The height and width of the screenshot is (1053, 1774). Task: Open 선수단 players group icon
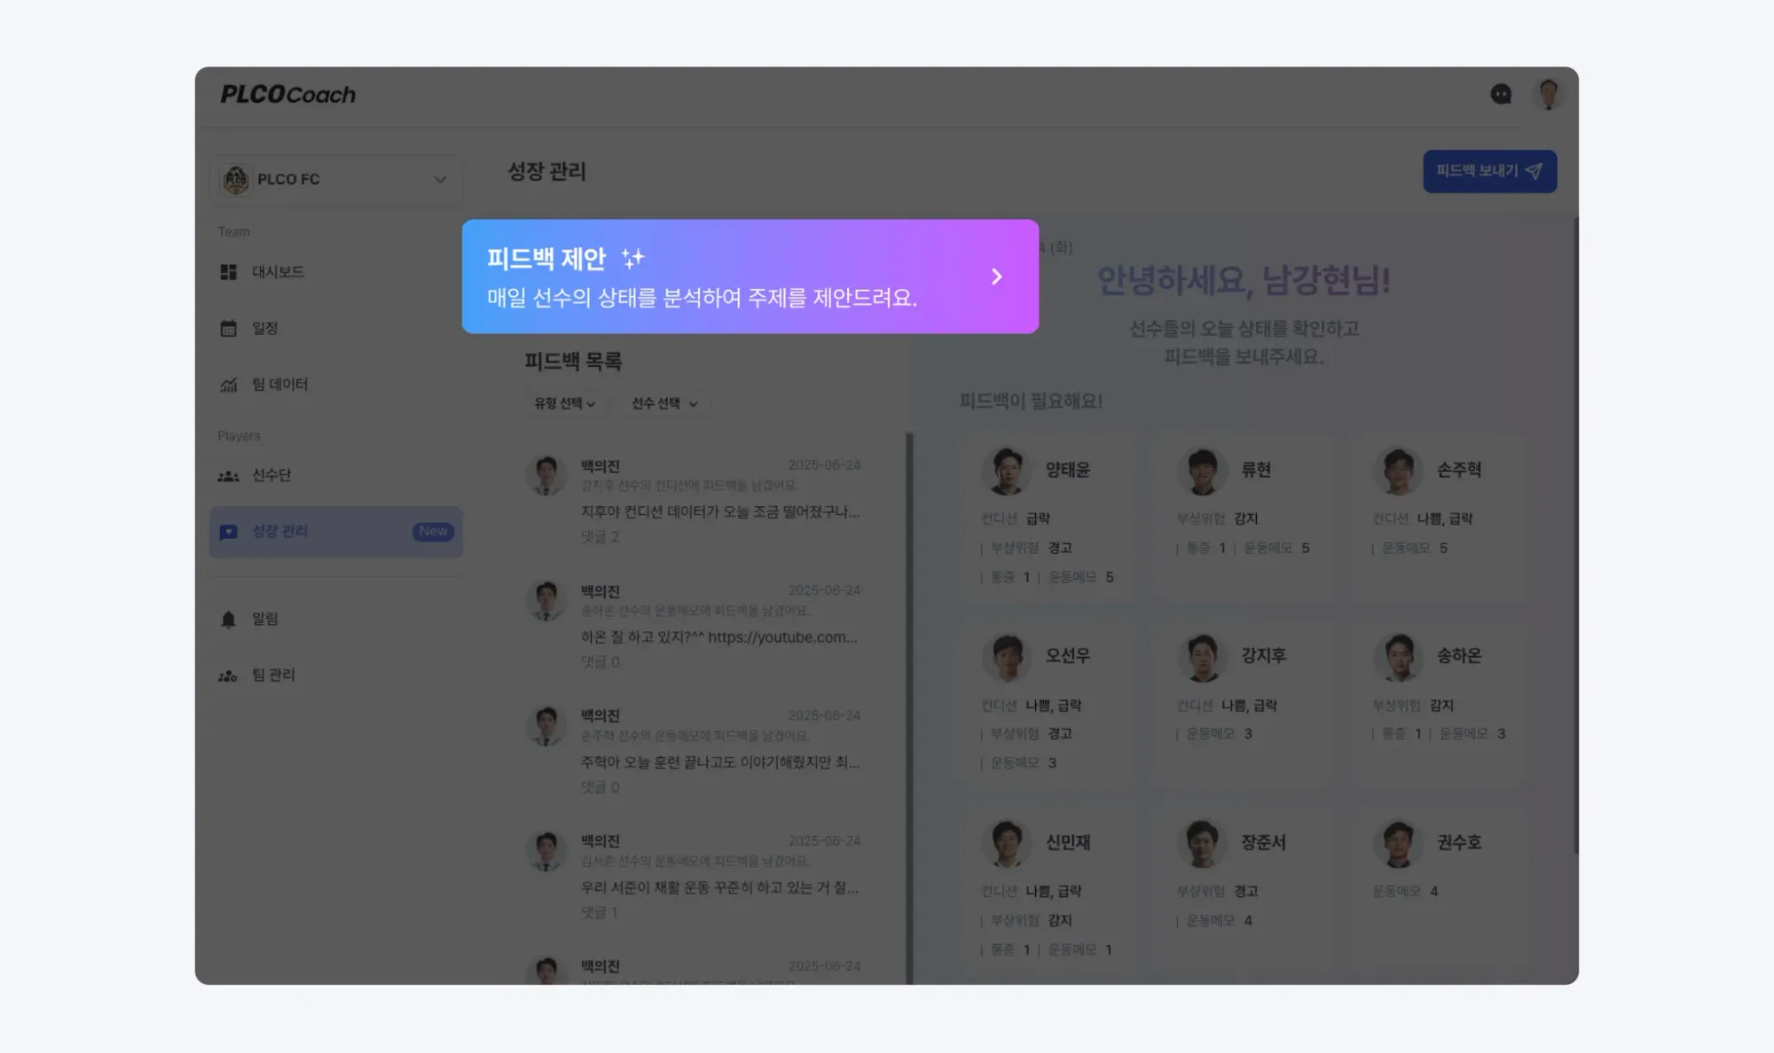point(229,476)
